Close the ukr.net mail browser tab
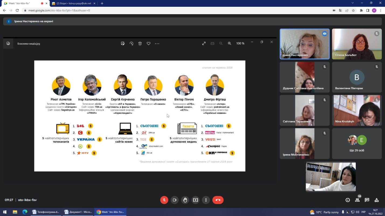This screenshot has height=216, width=385. point(94,3)
